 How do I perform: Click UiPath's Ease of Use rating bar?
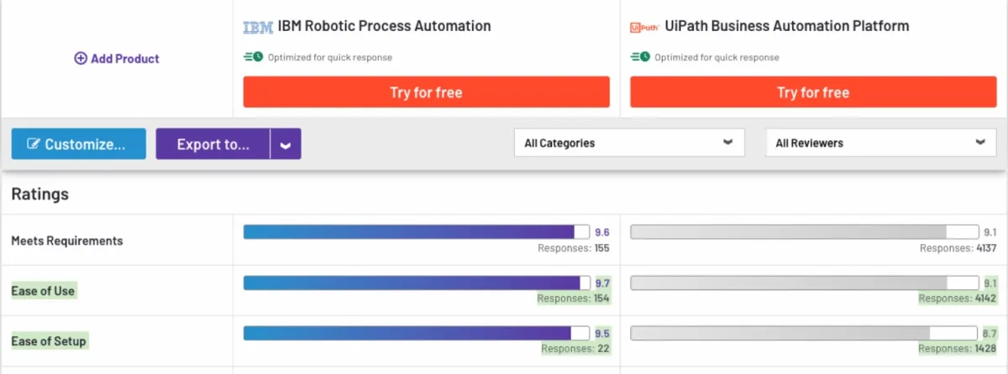coord(804,283)
